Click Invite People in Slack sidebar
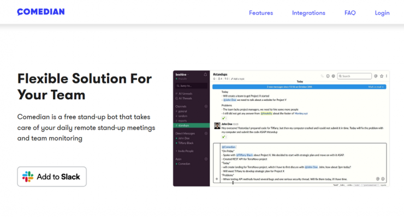 pyautogui.click(x=185, y=151)
